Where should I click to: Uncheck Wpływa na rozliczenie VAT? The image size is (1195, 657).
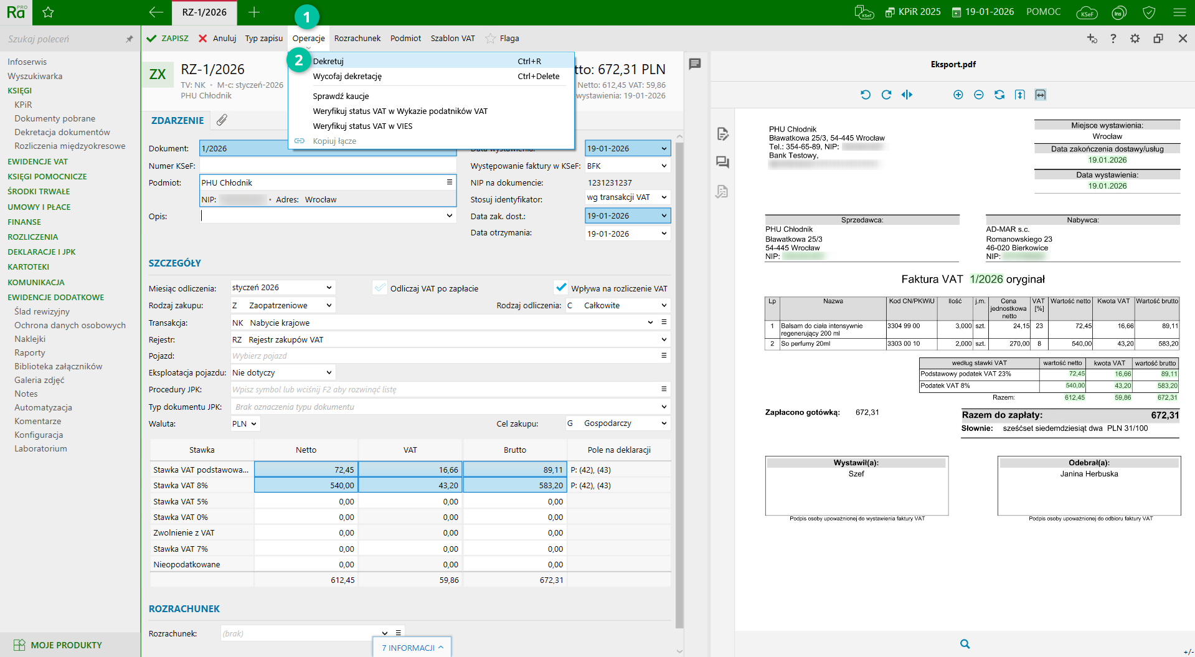[561, 288]
